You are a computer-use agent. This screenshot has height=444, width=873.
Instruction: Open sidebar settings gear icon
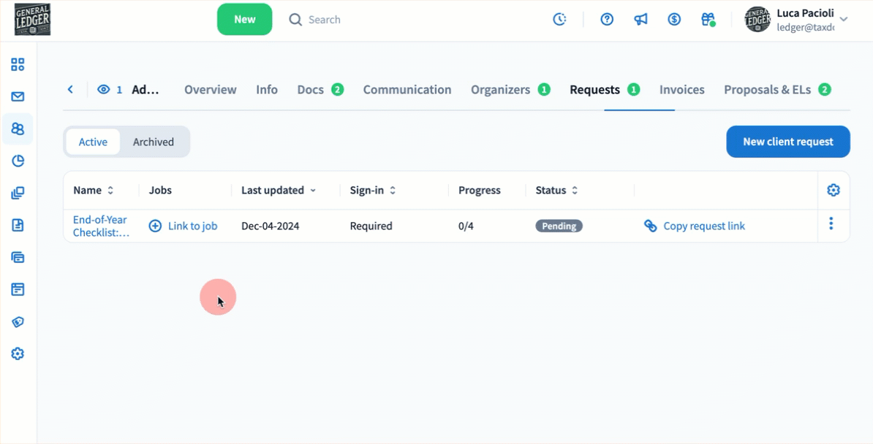coord(18,353)
